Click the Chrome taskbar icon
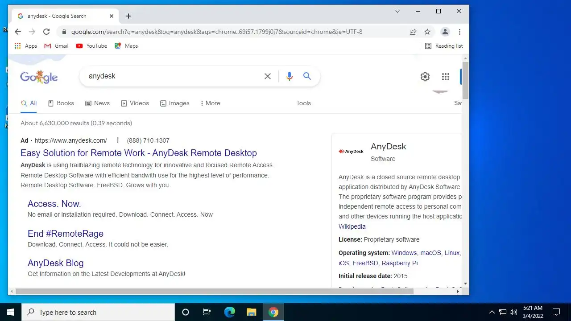 click(273, 312)
